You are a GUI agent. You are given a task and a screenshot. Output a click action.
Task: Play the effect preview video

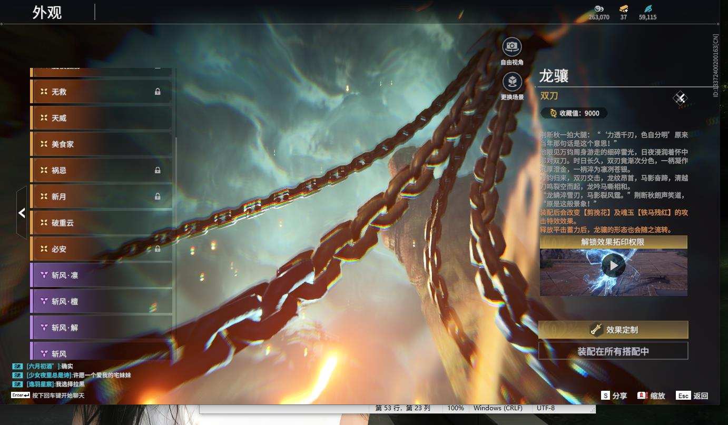click(614, 265)
